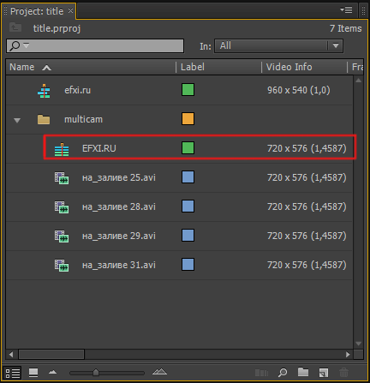370x383 pixels.
Task: Click the horizontal scrollbar thumb
Action: pos(51,355)
